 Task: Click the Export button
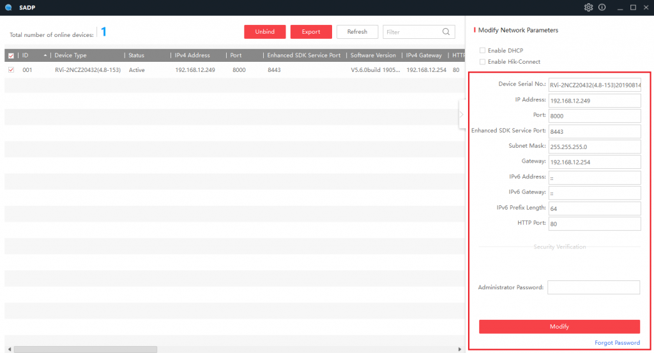pos(311,32)
